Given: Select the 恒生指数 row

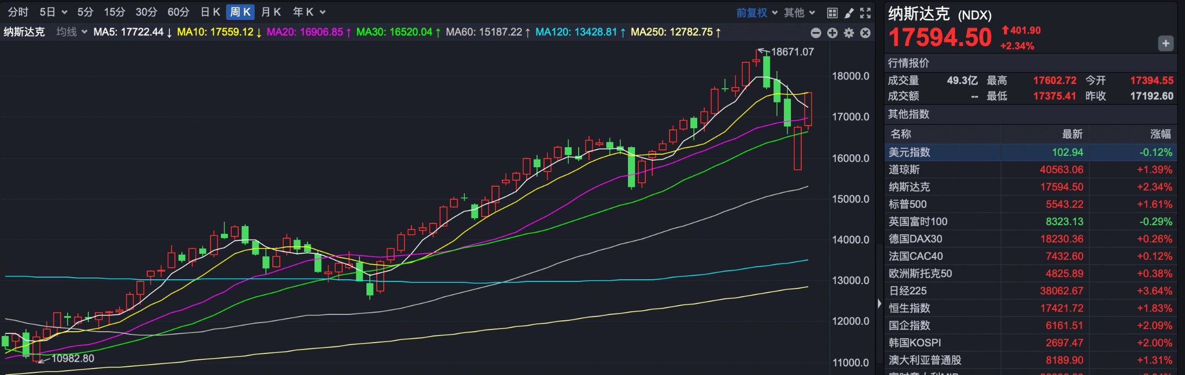Looking at the screenshot, I should [1031, 308].
